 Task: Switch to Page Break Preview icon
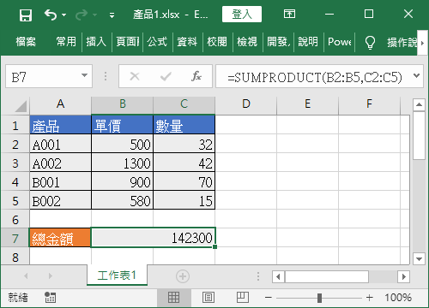click(243, 298)
